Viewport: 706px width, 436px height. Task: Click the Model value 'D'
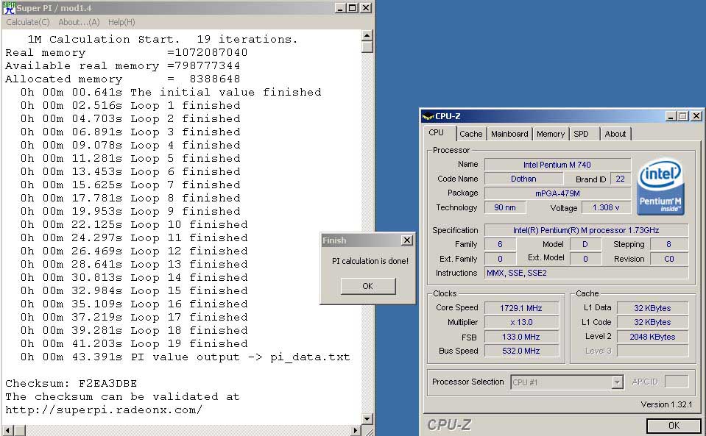585,244
